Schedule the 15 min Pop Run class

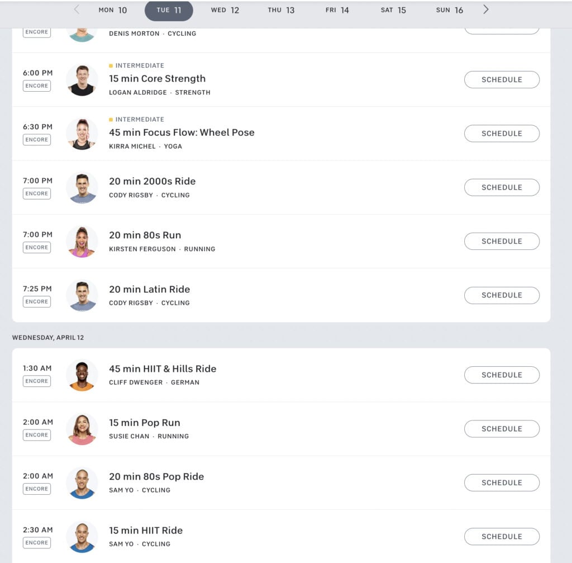(501, 429)
